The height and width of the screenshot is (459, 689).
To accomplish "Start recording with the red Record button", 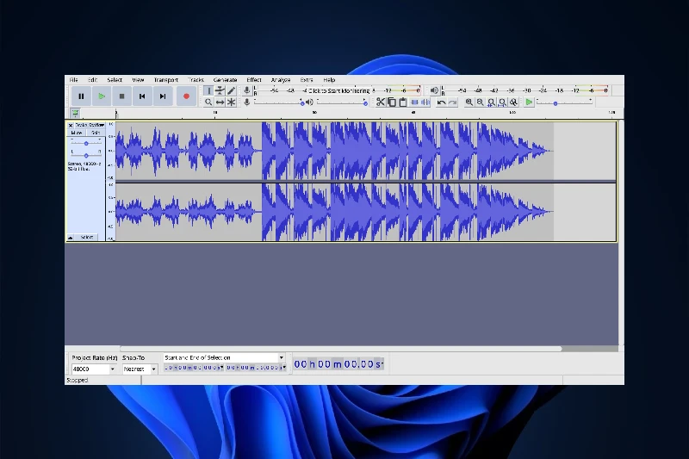I will click(186, 96).
